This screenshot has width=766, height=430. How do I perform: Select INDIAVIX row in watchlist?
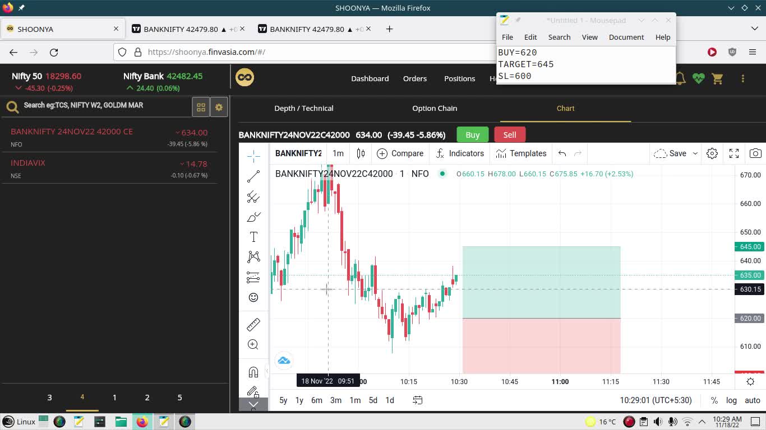(109, 169)
